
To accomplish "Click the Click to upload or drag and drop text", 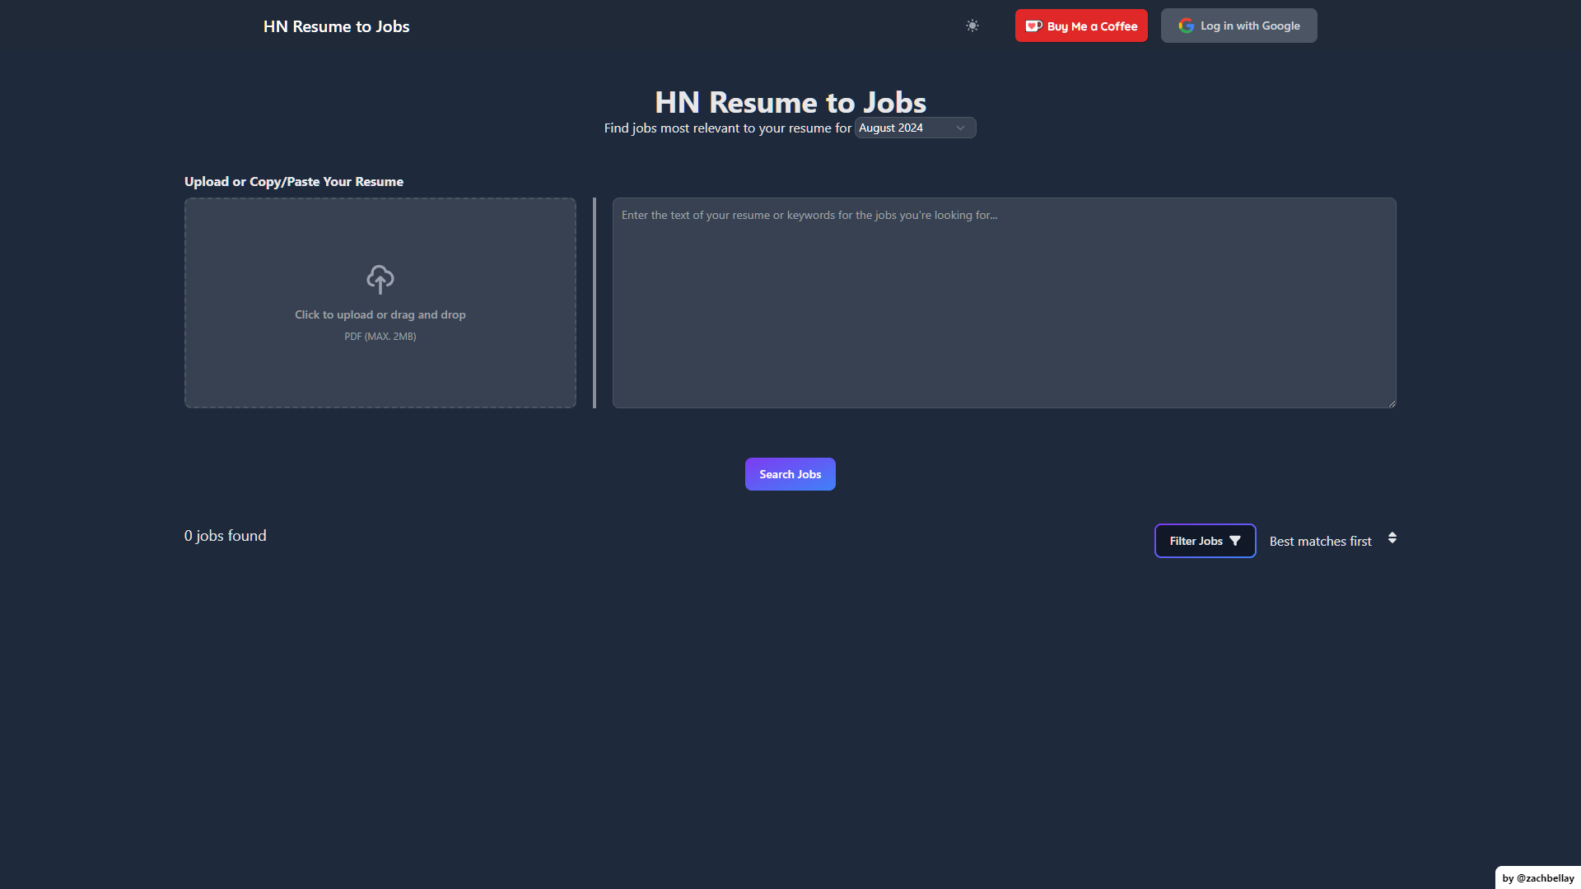I will click(380, 314).
